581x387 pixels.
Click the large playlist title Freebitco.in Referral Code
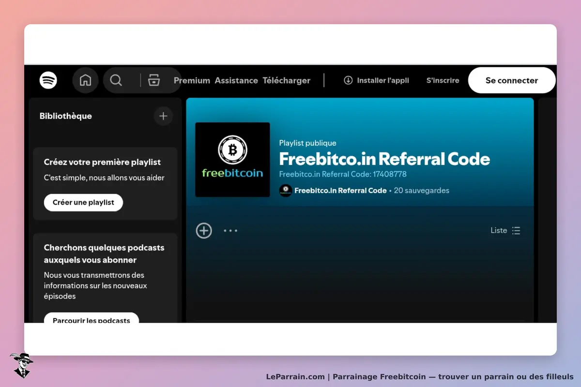click(384, 159)
